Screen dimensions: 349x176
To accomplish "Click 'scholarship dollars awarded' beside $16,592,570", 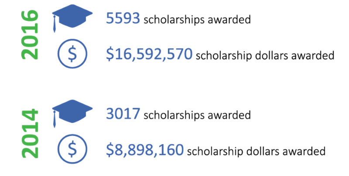I will pyautogui.click(x=265, y=56).
